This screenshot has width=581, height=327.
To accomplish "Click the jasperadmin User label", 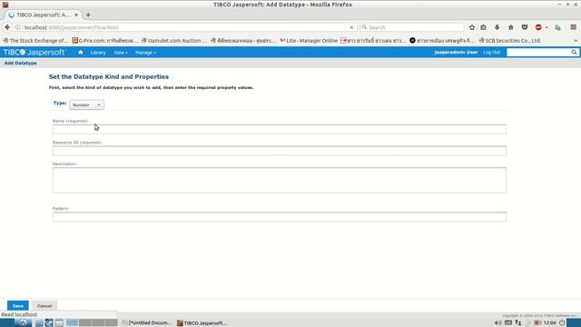I will click(x=456, y=53).
